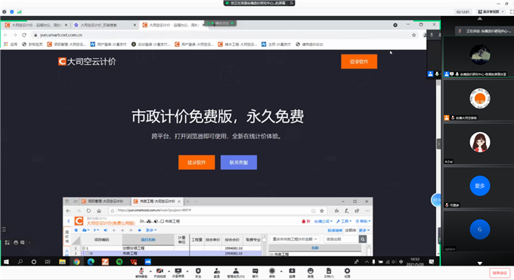Screen dimensions: 514x280
Task: Open manage members (33) panel
Action: click(x=236, y=272)
